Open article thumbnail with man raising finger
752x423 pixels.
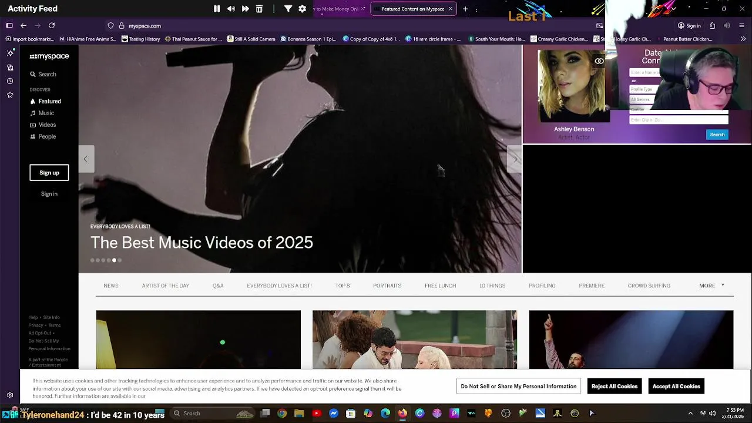click(x=631, y=340)
